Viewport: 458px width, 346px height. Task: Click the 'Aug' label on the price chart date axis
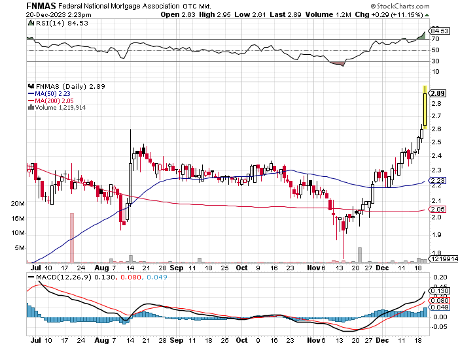pyautogui.click(x=101, y=268)
